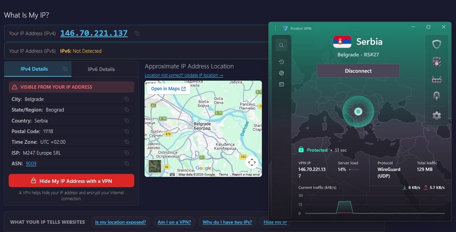Open the recents history icon in Proton VPN
456x232 pixels.
(282, 62)
